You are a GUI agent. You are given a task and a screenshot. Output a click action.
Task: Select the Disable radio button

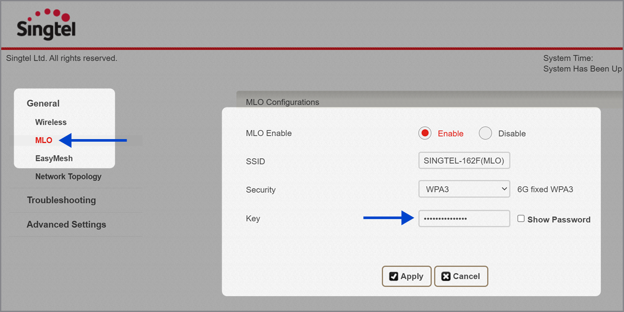pos(485,133)
